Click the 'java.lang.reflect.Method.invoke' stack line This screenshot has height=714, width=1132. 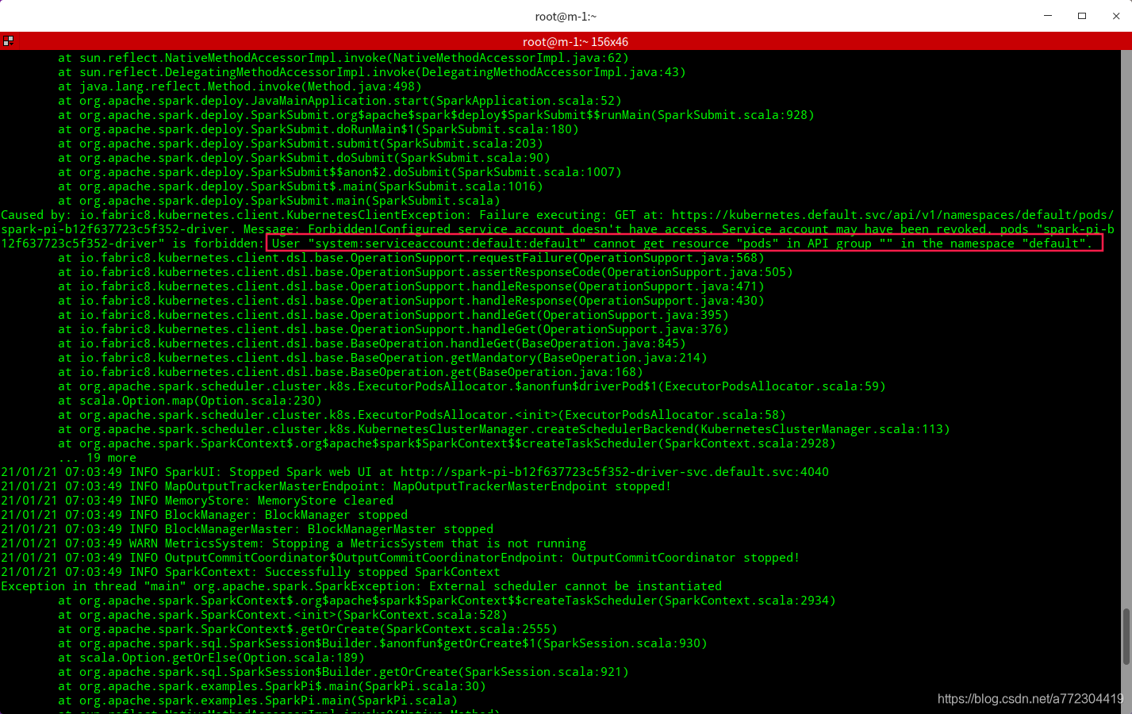240,86
